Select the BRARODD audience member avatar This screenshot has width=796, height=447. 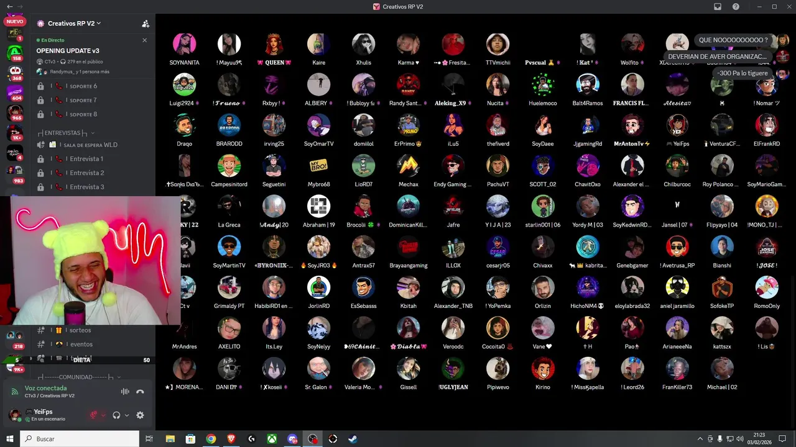229,125
